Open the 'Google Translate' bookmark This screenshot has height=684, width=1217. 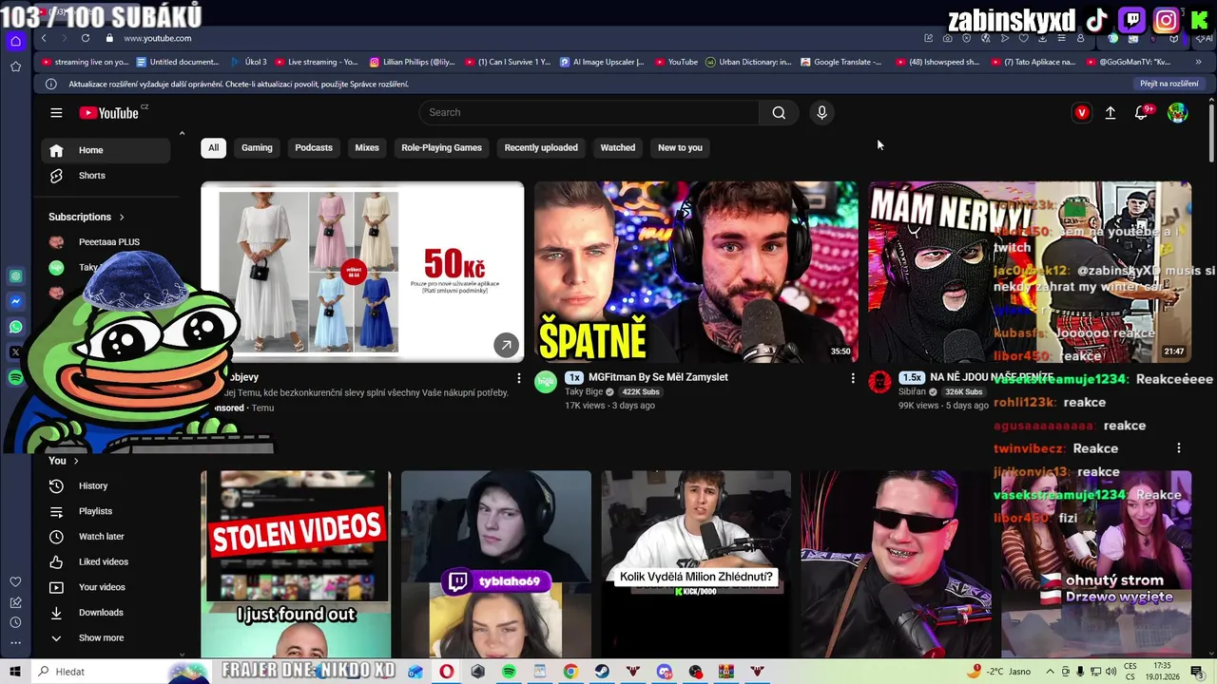841,62
